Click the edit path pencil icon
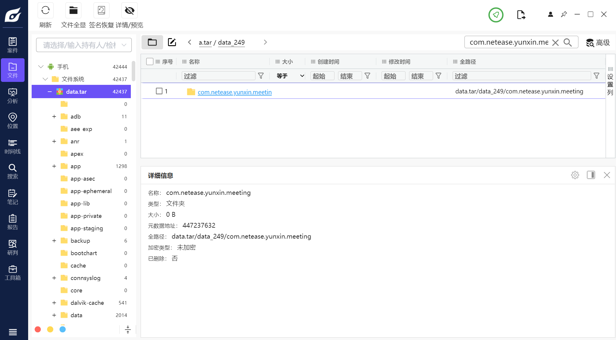Image resolution: width=616 pixels, height=340 pixels. click(172, 42)
